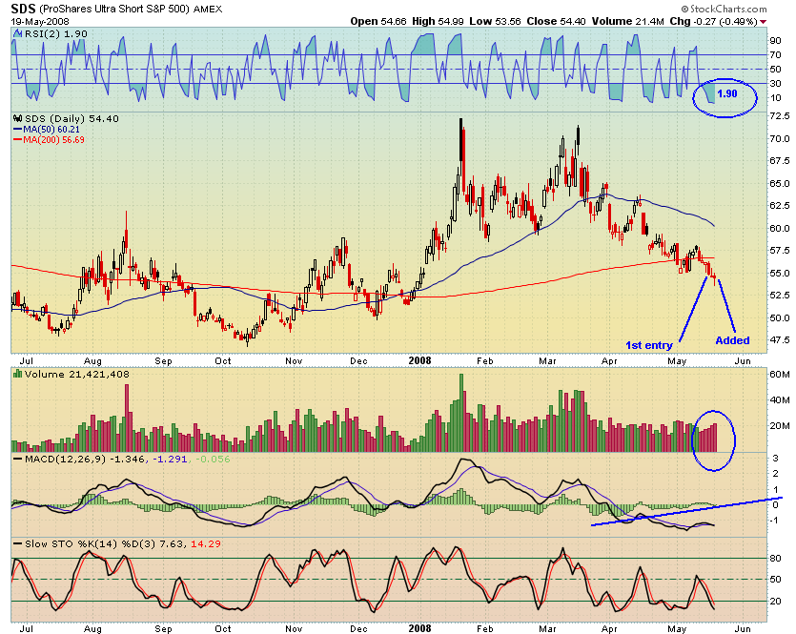Image resolution: width=796 pixels, height=634 pixels.
Task: Click the MACD signal value -1.291
Action: pyautogui.click(x=170, y=459)
